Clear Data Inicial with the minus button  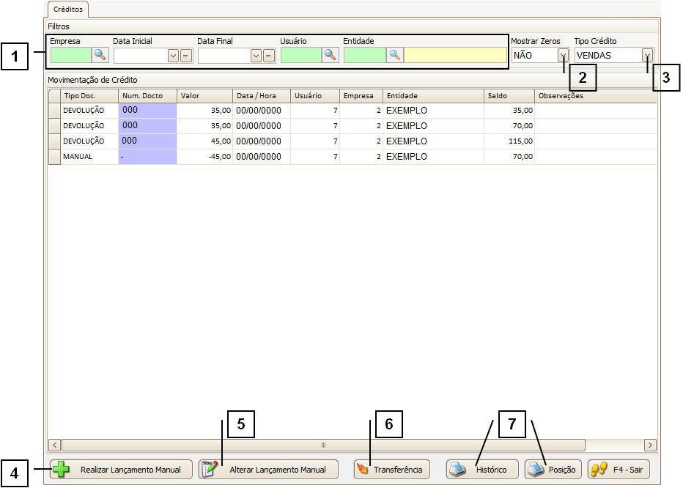coord(186,55)
